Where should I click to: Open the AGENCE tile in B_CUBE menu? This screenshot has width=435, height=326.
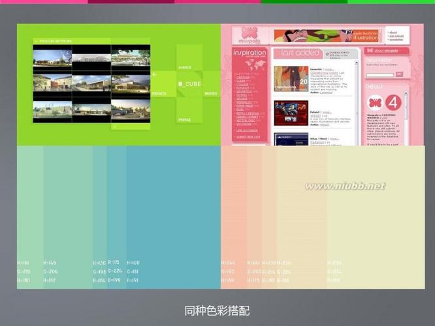coord(189,58)
